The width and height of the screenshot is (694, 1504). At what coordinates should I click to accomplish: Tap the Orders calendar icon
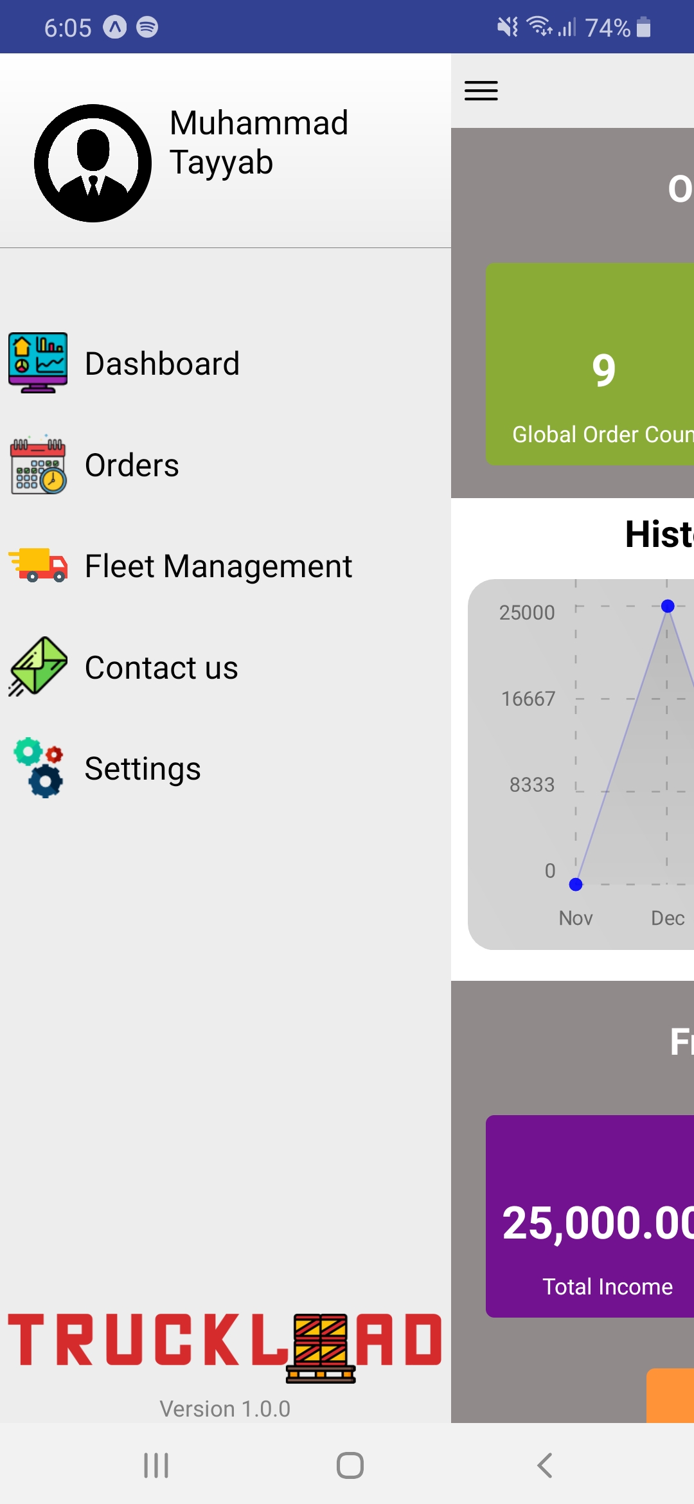(x=38, y=465)
